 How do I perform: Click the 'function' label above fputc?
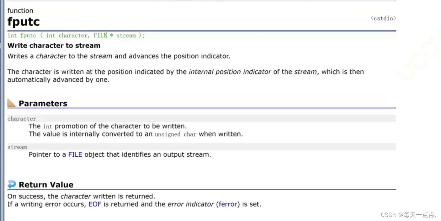[20, 10]
